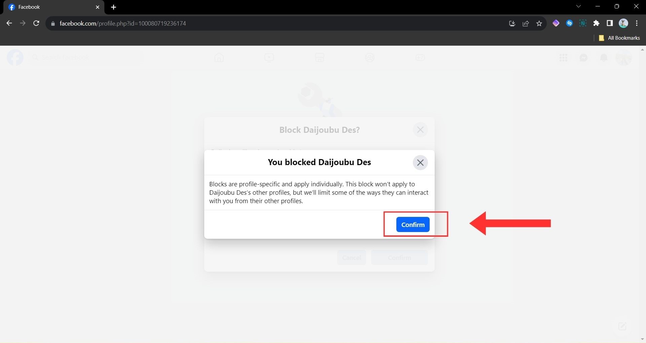Image resolution: width=646 pixels, height=343 pixels.
Task: Click the share this page icon
Action: tap(526, 23)
